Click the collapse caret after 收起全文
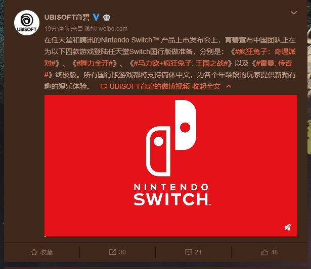Viewport: 311px width, 269px height. coord(229,86)
